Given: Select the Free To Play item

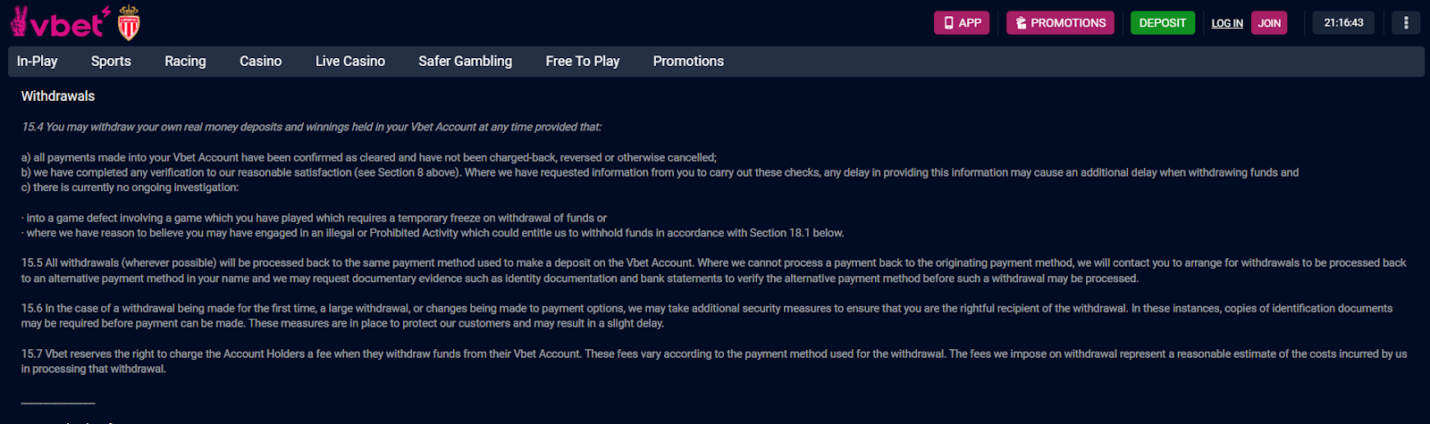Looking at the screenshot, I should (x=583, y=61).
